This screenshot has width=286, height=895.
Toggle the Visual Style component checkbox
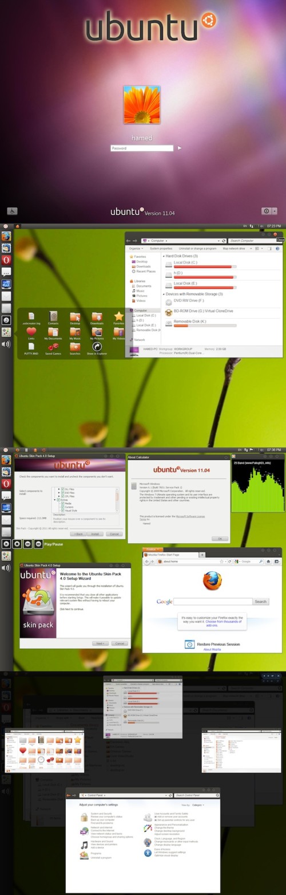pos(61,510)
